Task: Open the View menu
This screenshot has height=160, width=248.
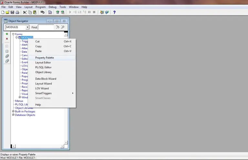Action: (x=19, y=7)
